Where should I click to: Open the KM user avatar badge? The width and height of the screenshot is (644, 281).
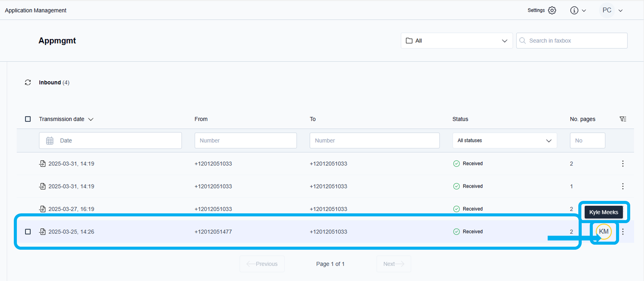(x=604, y=232)
